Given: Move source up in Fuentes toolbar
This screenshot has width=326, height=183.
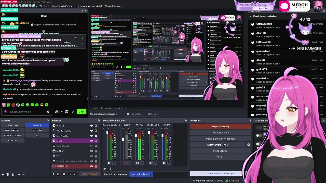Looking at the screenshot, I should point(70,174).
